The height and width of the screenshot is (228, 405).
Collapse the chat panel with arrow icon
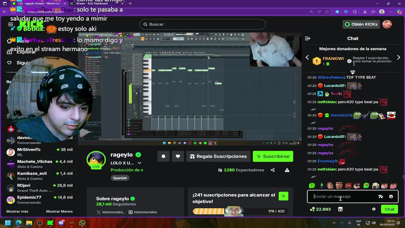pos(308,38)
